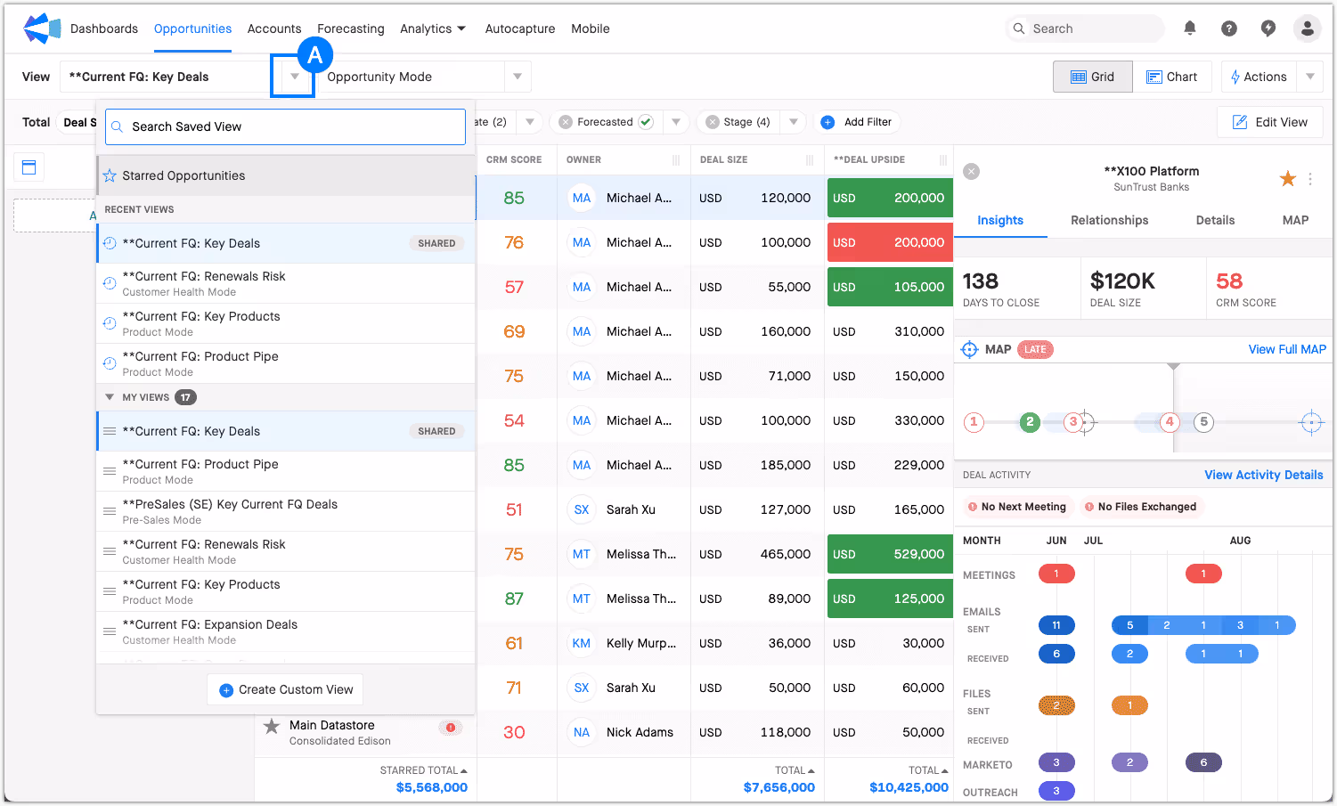Click drag handle of Current FQ: Product Pipe in My Views
This screenshot has height=806, width=1337.
pyautogui.click(x=110, y=471)
